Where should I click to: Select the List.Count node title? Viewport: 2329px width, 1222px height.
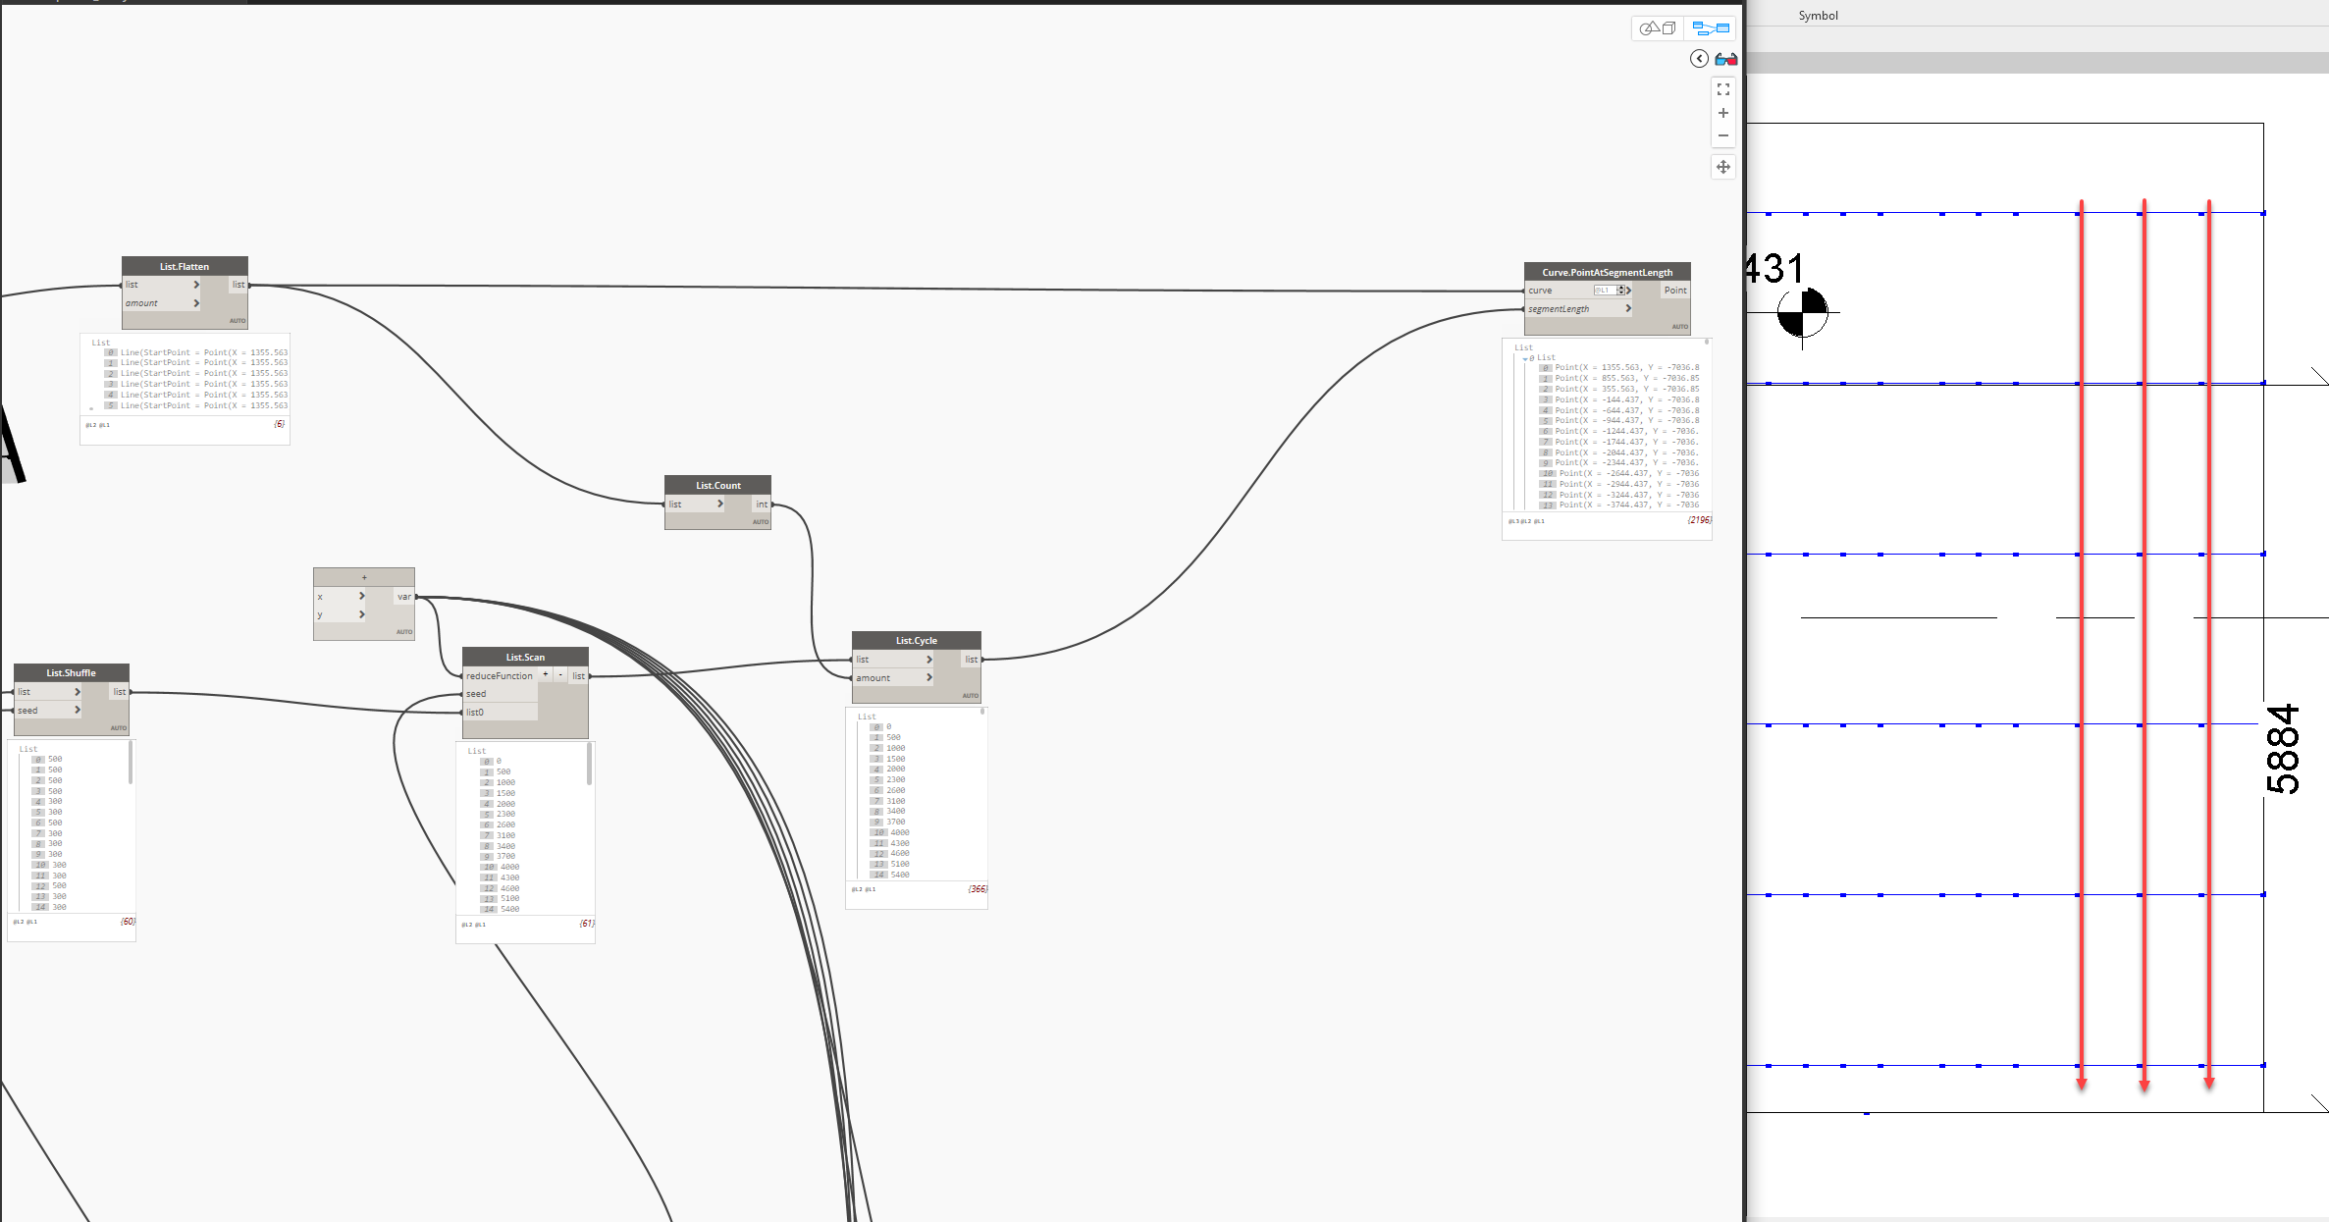point(717,485)
